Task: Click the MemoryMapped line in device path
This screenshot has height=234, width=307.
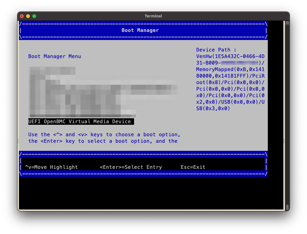Action: click(230, 70)
